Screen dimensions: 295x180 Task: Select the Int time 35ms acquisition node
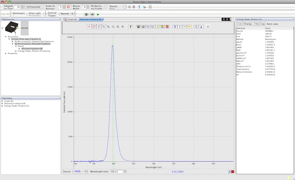pyautogui.click(x=26, y=39)
